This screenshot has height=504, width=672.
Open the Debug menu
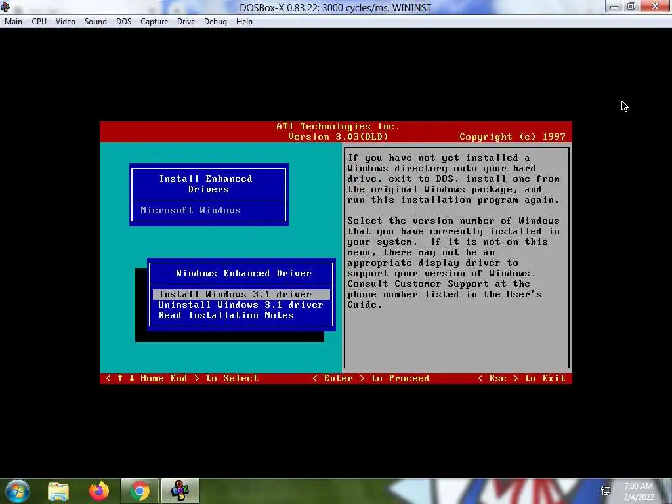(x=215, y=22)
